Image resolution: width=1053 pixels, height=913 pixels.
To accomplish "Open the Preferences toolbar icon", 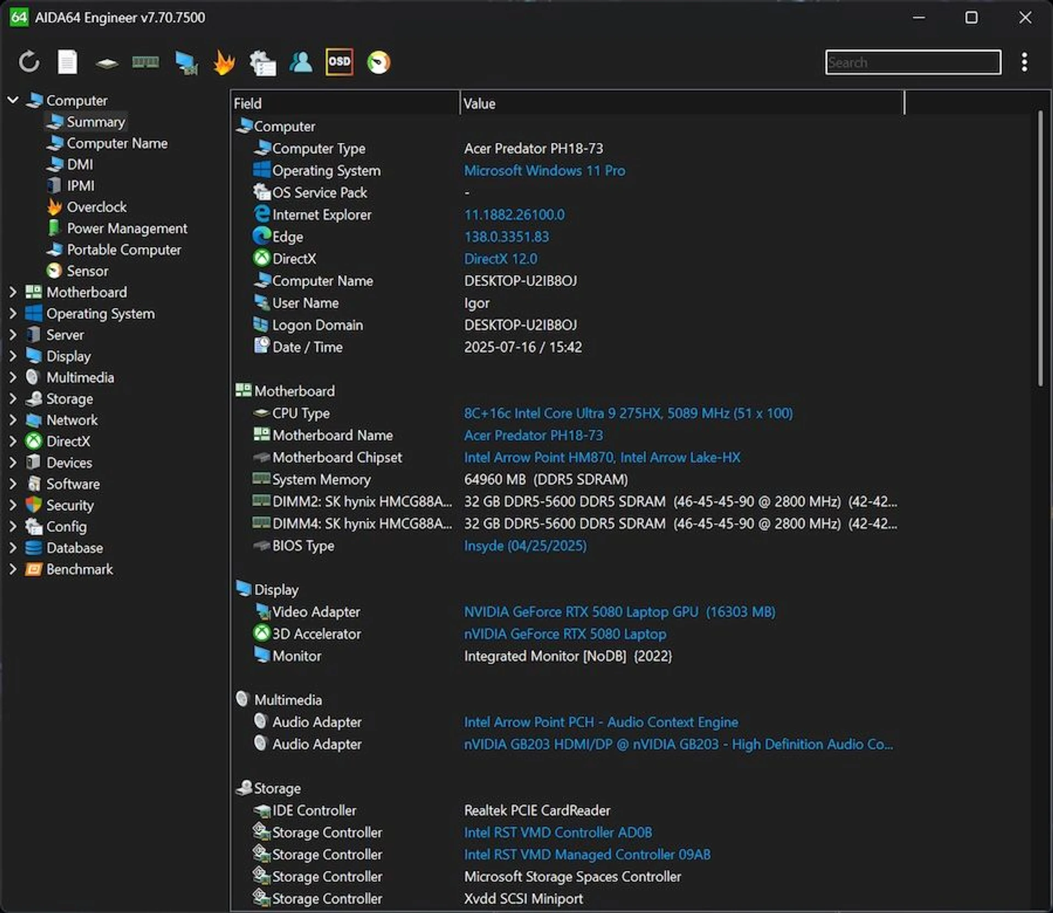I will point(263,62).
